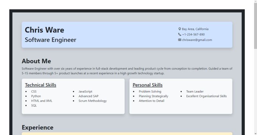The image size is (257, 135).
Task: Select the Scrum Methodology list item
Action: pyautogui.click(x=93, y=101)
